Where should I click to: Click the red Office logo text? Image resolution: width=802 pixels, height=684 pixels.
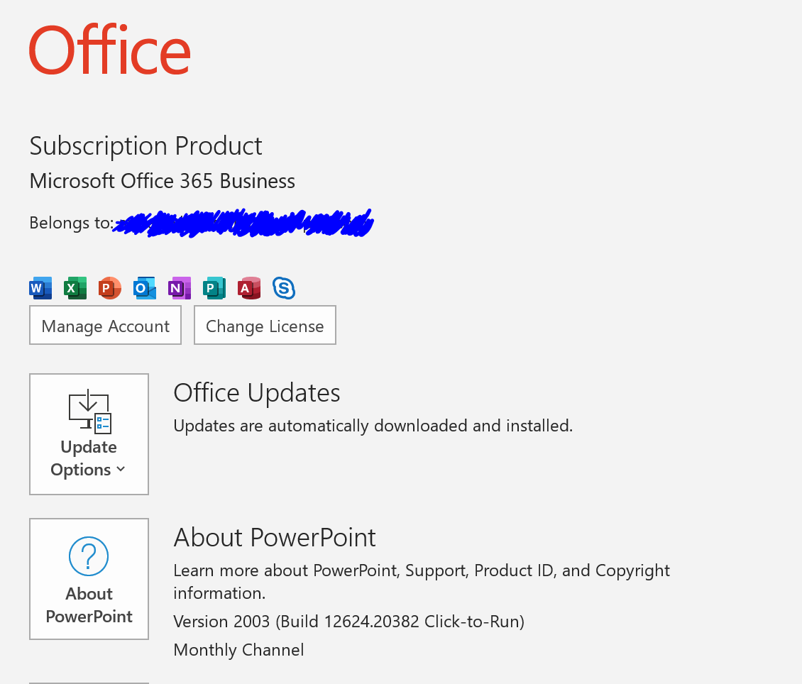point(110,50)
